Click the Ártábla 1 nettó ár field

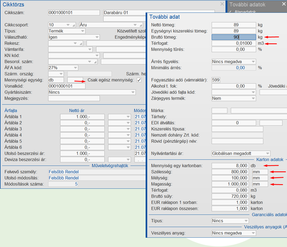[82, 117]
